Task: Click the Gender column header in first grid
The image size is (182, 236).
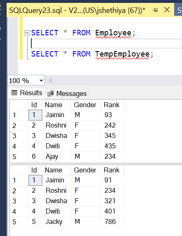Action: [x=86, y=105]
